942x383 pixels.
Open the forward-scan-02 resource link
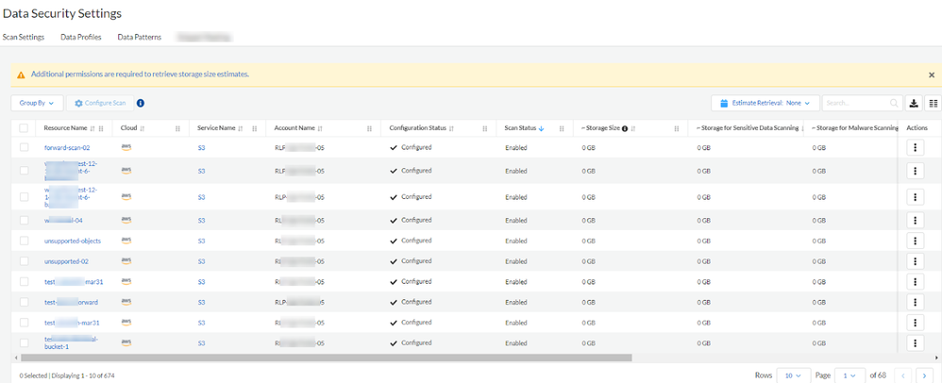(x=67, y=147)
